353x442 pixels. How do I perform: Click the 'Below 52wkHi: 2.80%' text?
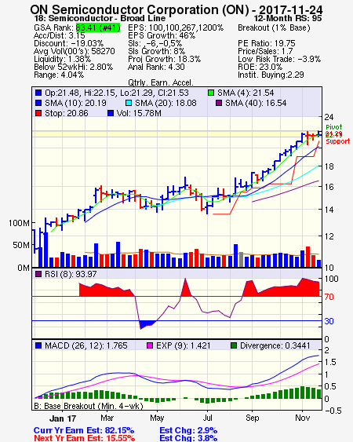coord(73,67)
